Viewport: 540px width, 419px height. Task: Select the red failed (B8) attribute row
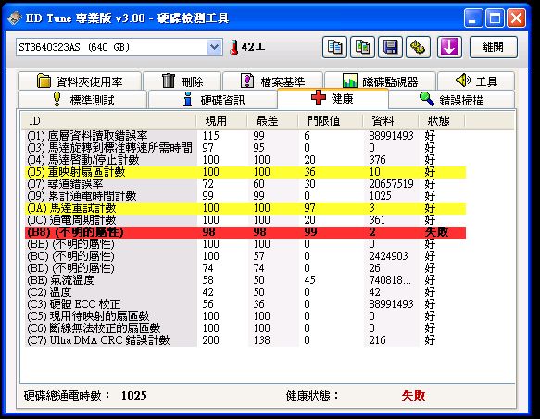coord(245,232)
